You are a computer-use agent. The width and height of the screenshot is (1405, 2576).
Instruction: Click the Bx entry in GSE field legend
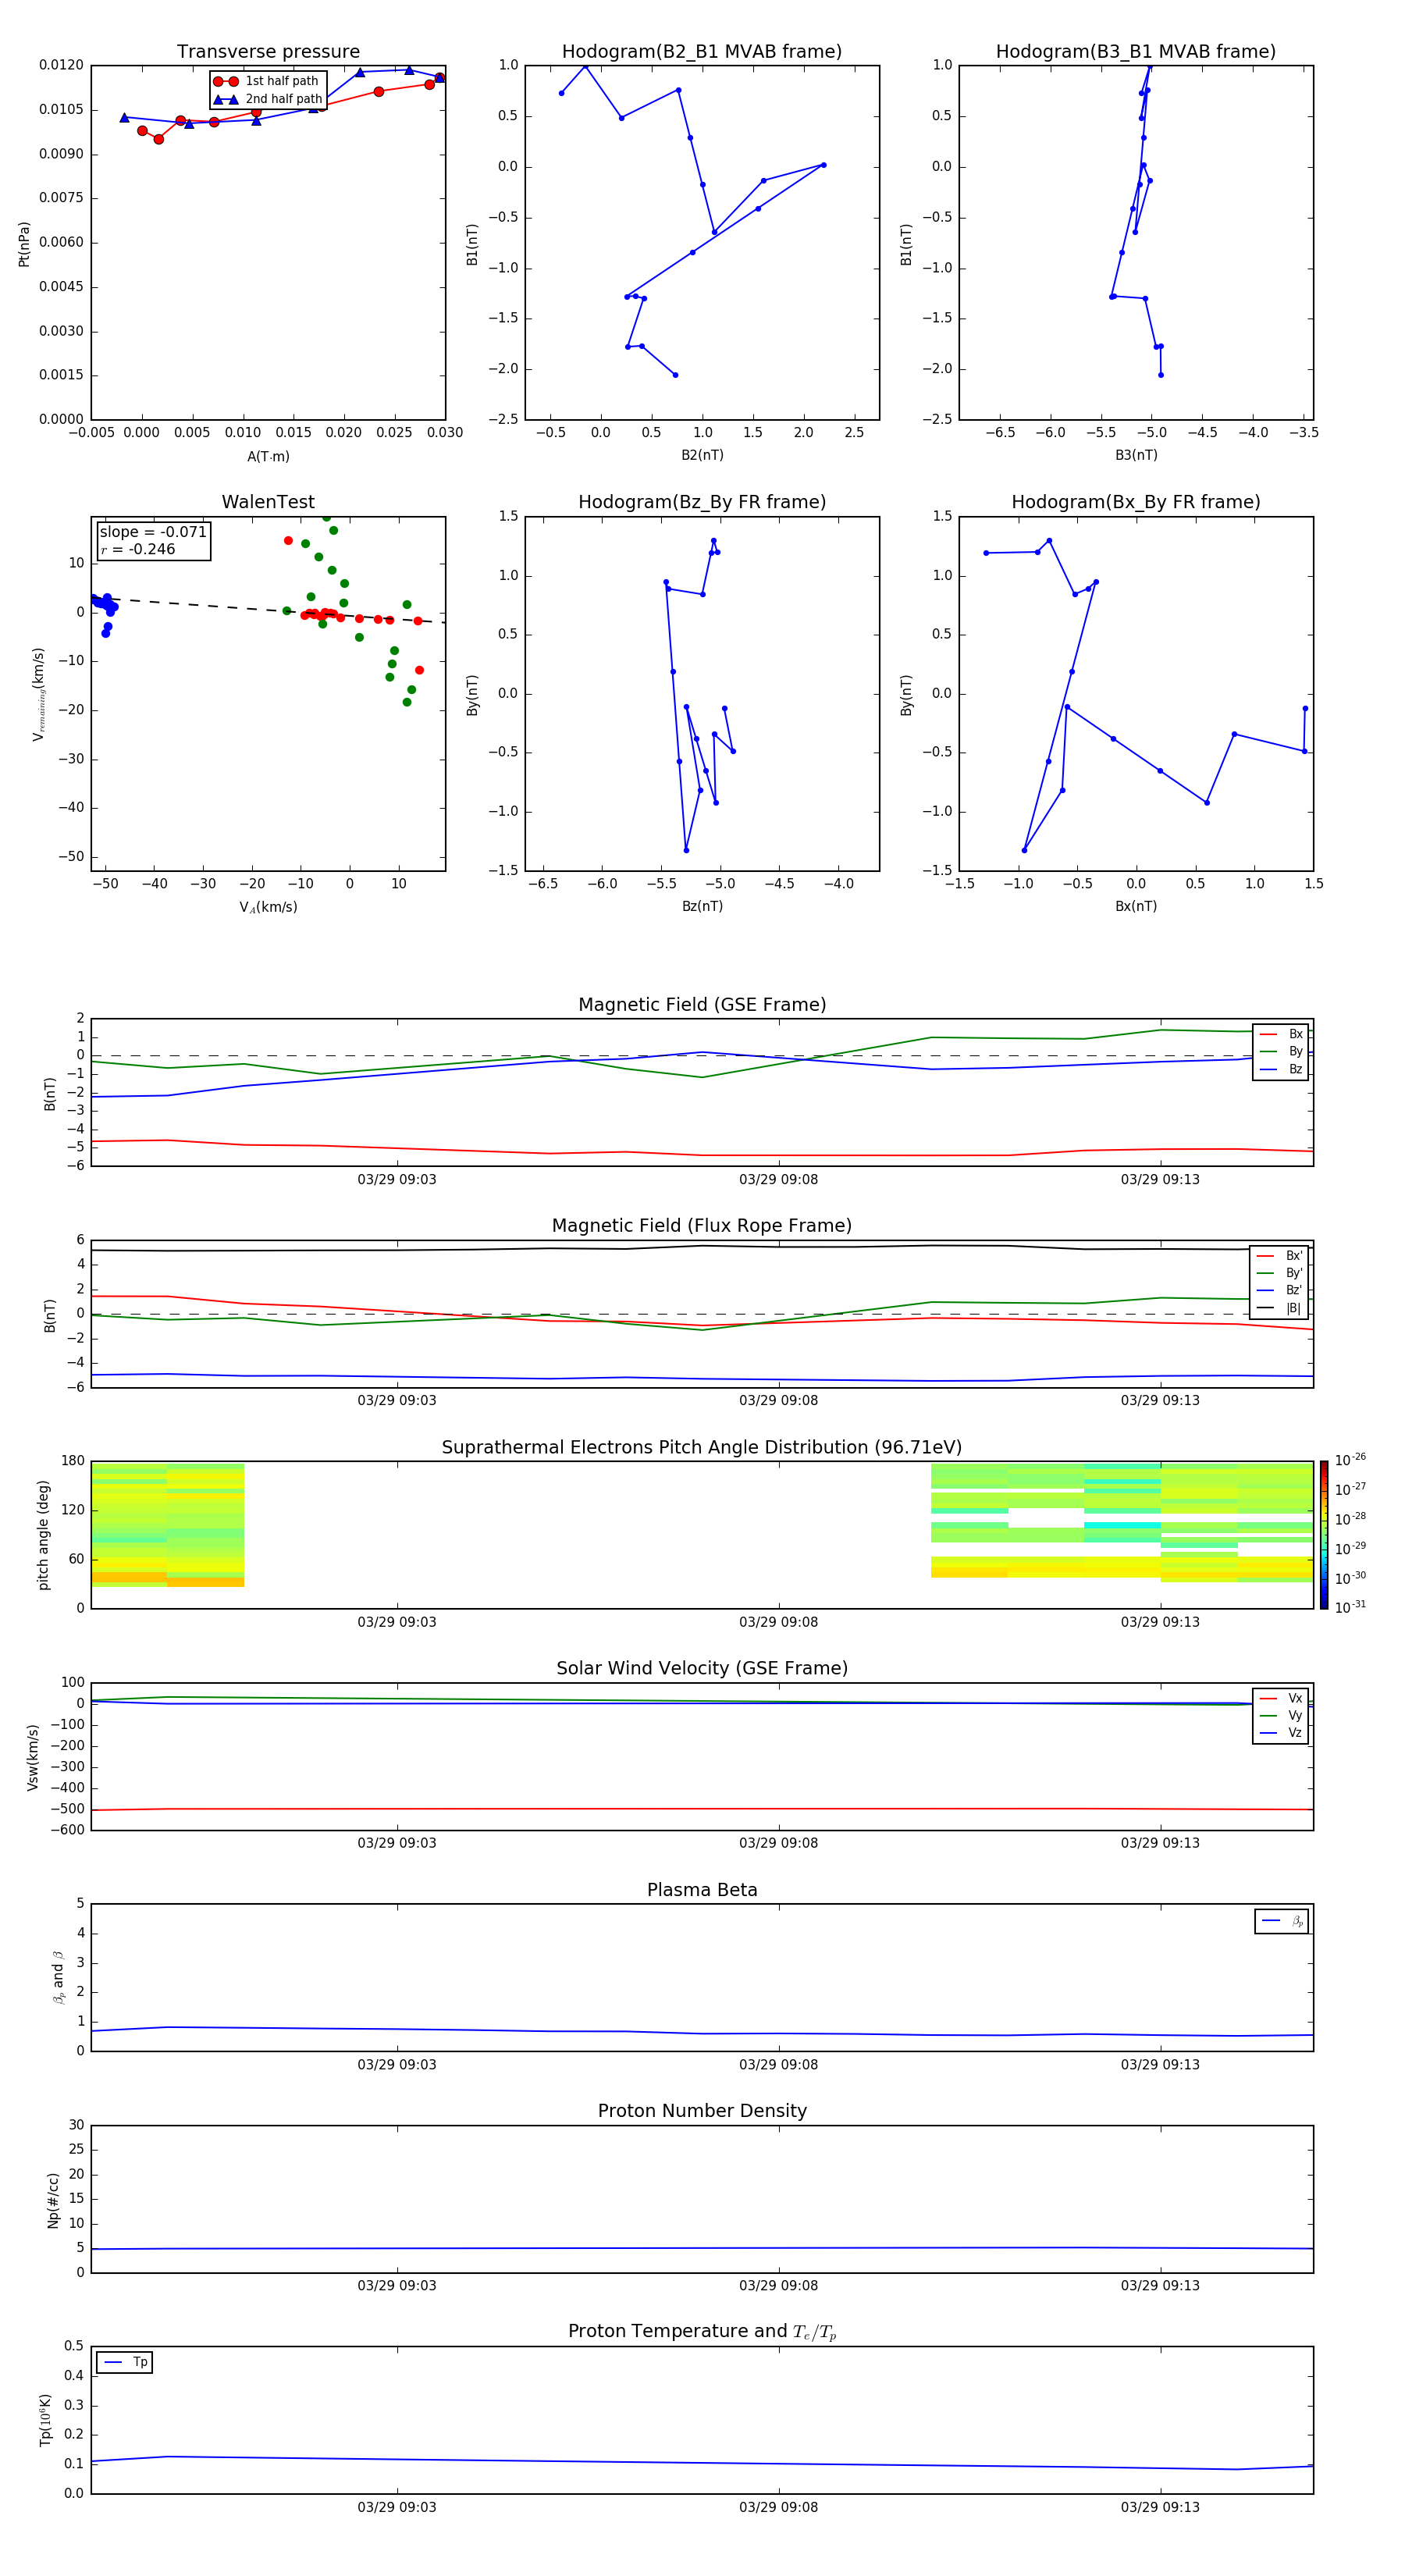coord(1281,1034)
